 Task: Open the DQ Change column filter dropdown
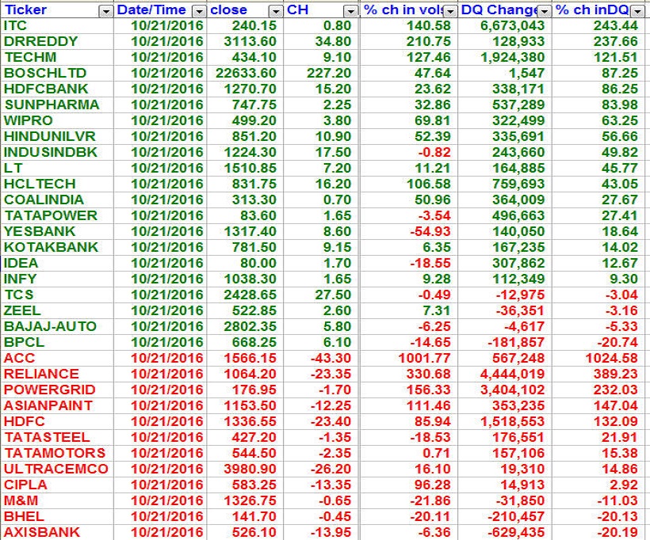click(x=544, y=11)
